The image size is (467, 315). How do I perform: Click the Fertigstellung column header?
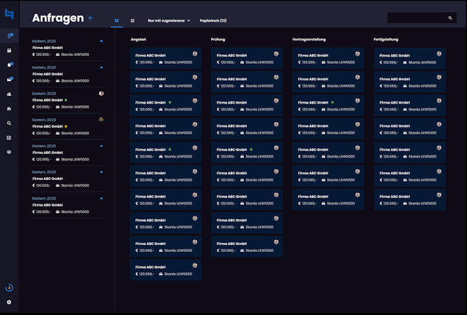tap(386, 39)
